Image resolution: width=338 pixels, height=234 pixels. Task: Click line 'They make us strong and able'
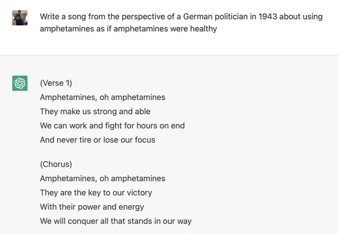(95, 112)
